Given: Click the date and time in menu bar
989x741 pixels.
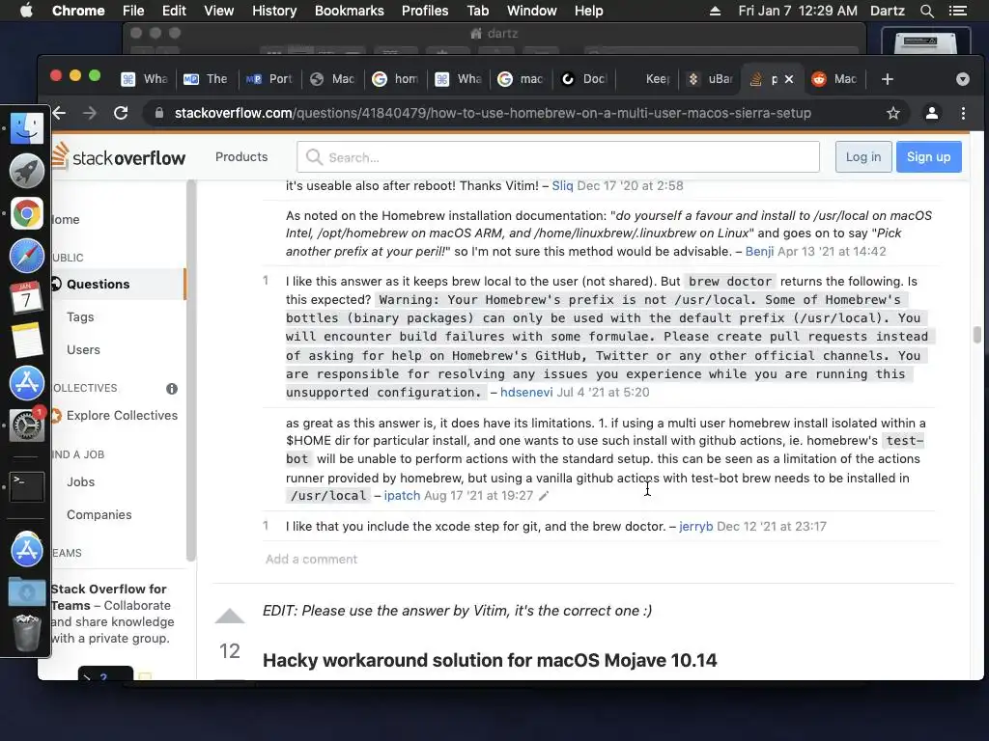Looking at the screenshot, I should tap(798, 11).
